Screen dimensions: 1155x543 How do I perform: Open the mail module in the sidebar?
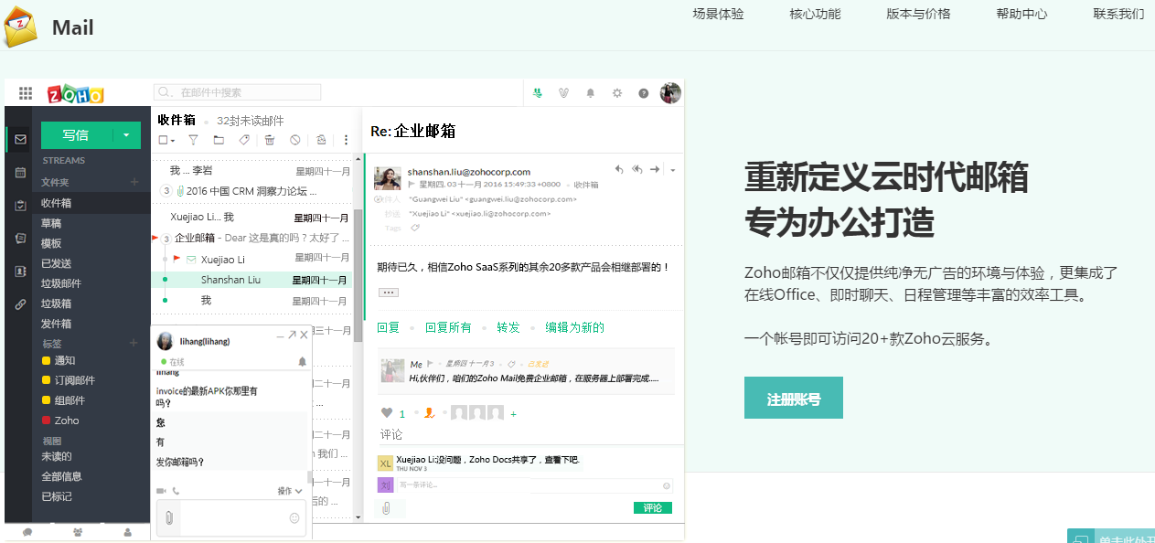click(20, 140)
